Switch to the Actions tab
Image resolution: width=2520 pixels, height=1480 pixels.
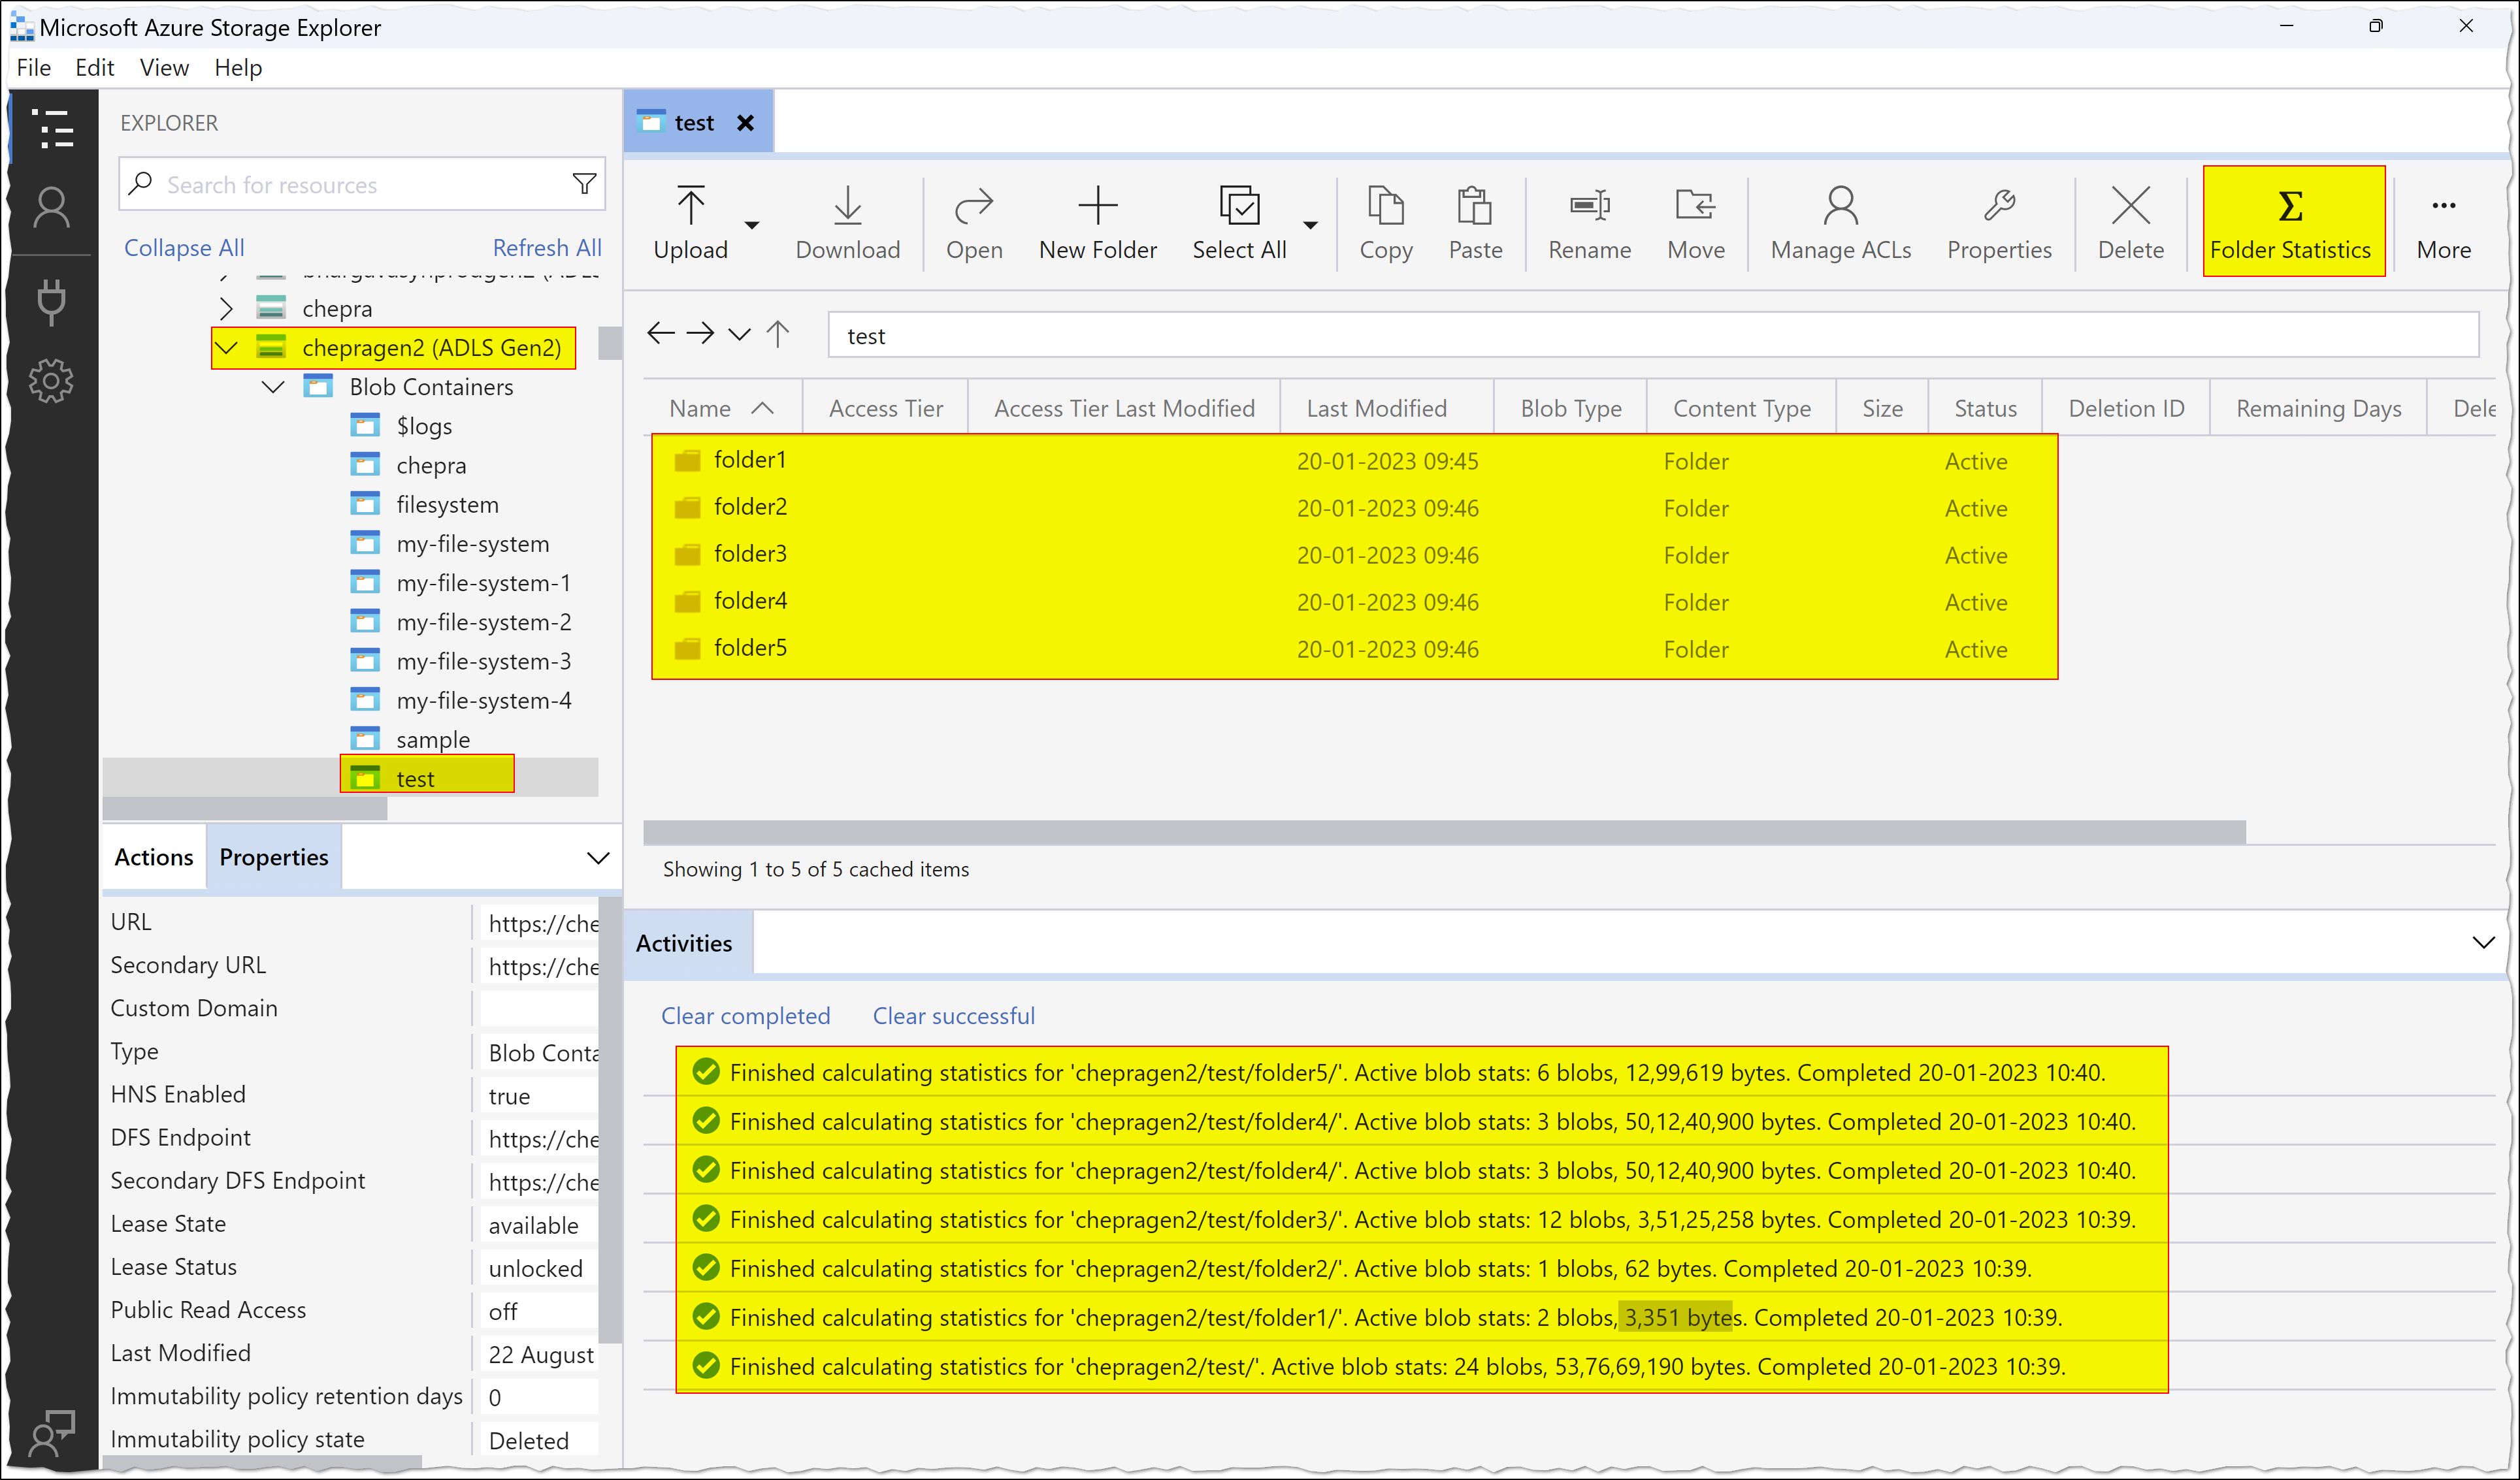pyautogui.click(x=154, y=856)
